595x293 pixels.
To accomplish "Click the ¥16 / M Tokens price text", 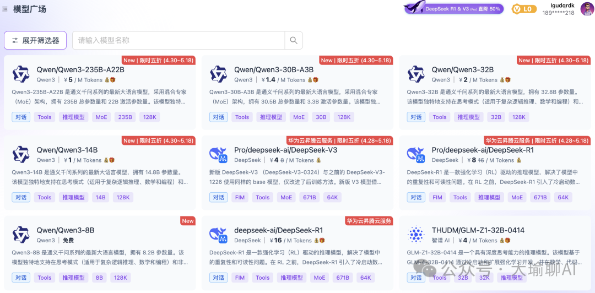I will (x=291, y=240).
